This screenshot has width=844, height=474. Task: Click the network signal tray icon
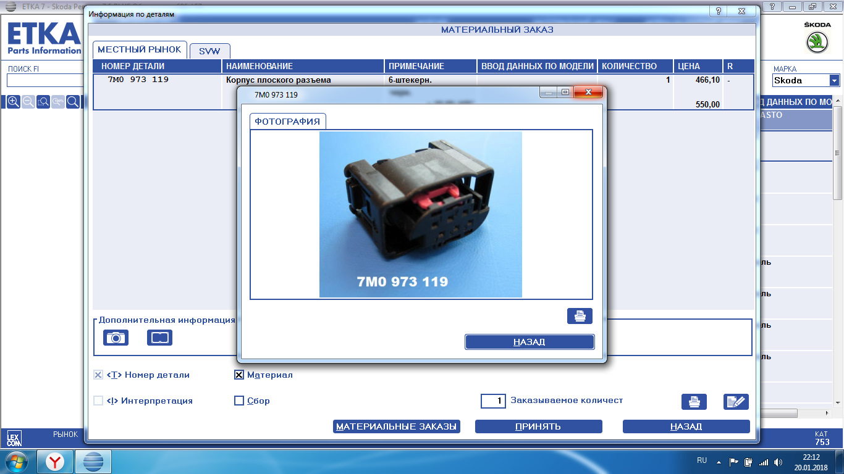(x=764, y=462)
